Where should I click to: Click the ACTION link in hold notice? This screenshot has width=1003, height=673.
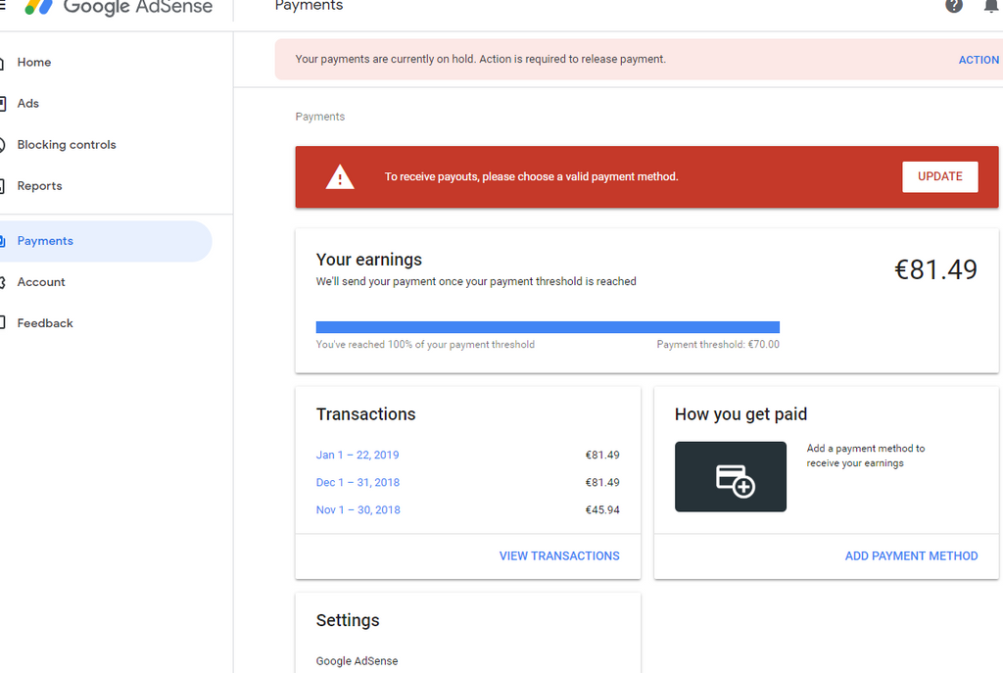coord(979,60)
